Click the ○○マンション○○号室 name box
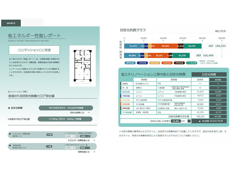 pyautogui.click(x=34, y=50)
